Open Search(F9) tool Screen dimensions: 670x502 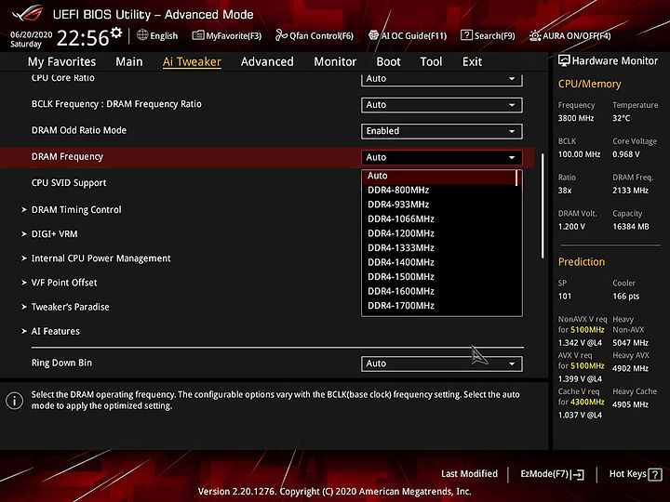tap(488, 35)
